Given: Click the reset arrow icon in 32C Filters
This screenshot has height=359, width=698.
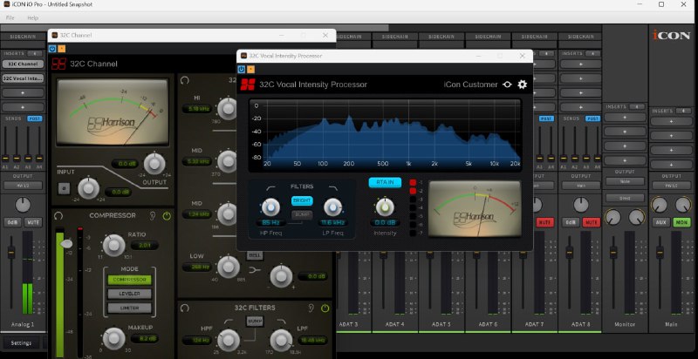Looking at the screenshot, I should 185,308.
